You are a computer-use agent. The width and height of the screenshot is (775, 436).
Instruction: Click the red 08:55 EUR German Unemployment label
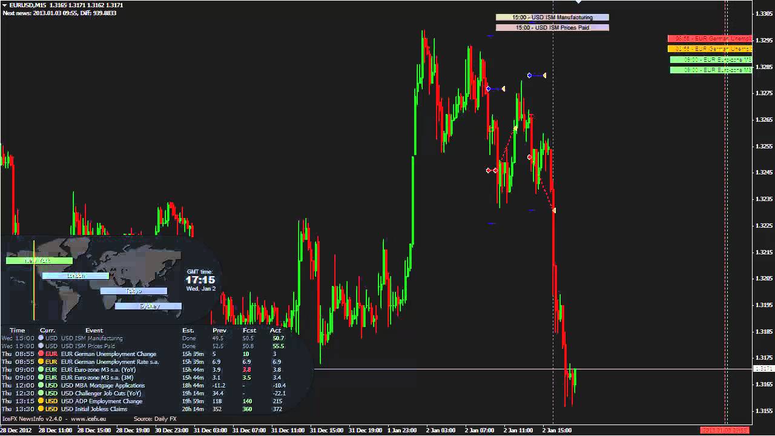click(x=710, y=39)
